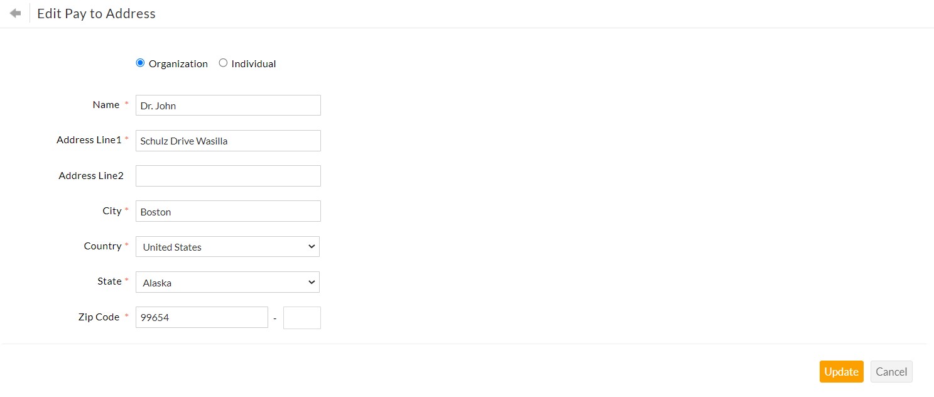
Task: Click the Zip Code extension field
Action: pos(302,317)
